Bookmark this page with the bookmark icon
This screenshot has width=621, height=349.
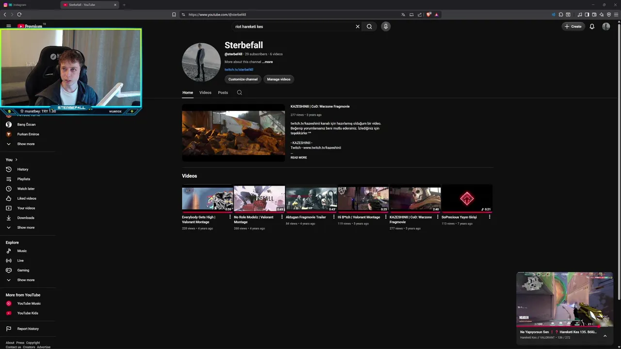pos(174,15)
